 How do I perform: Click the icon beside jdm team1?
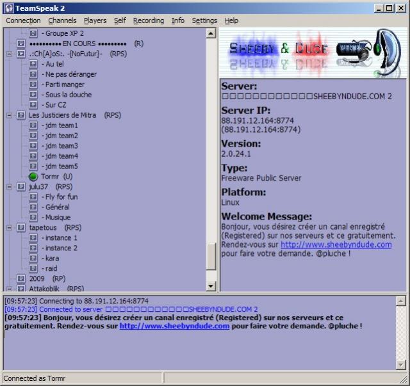[33, 125]
